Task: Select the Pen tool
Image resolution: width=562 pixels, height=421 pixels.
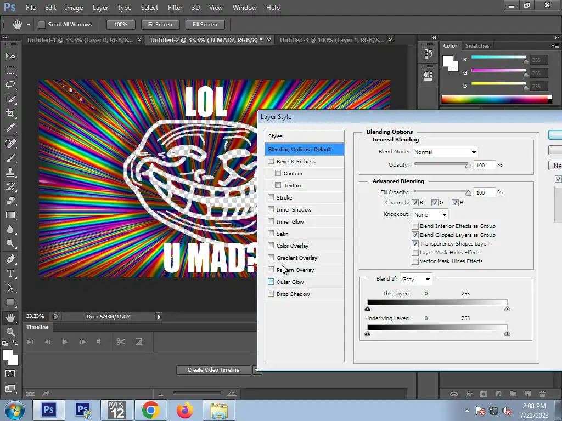Action: [x=10, y=259]
